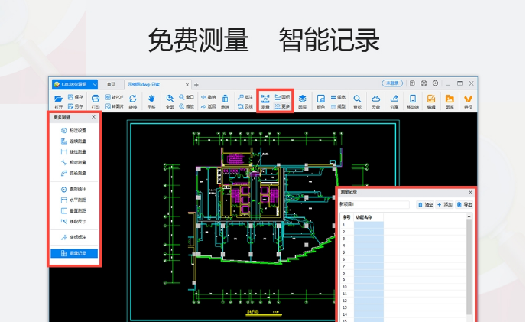Select 弧长测量 arc length measurement
The width and height of the screenshot is (526, 322).
(74, 173)
